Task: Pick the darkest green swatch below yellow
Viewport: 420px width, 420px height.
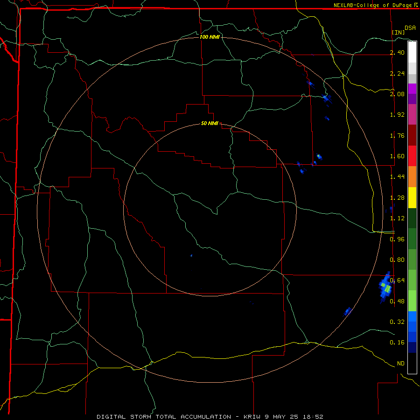Action: [412, 218]
